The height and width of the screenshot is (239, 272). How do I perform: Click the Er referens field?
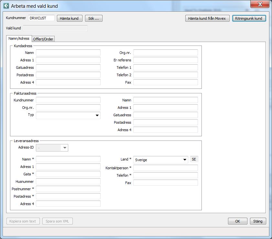166,60
